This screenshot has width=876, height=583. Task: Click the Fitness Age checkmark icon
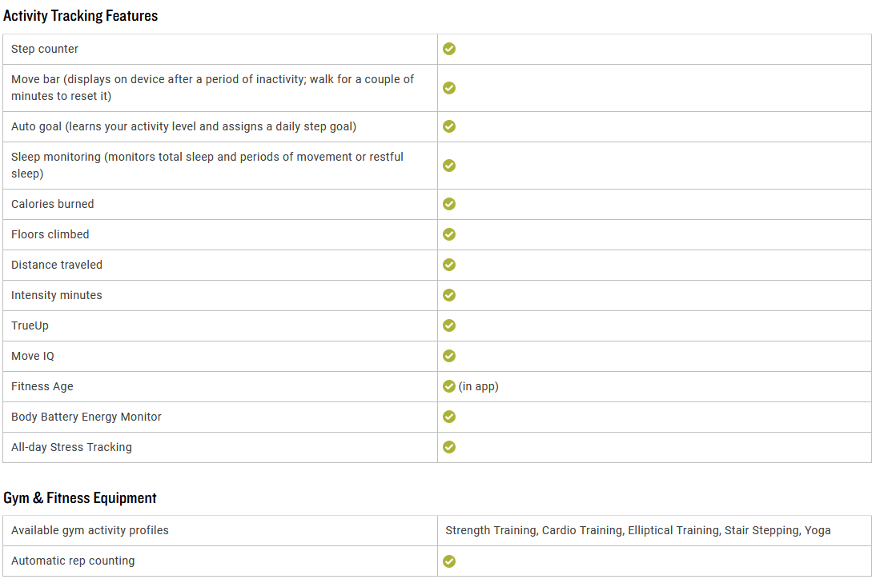tap(449, 386)
